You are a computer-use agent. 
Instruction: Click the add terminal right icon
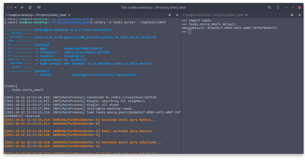30,8
